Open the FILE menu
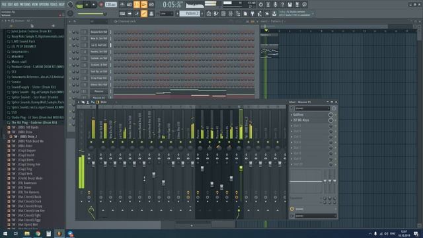This screenshot has width=423, height=238. coord(4,5)
